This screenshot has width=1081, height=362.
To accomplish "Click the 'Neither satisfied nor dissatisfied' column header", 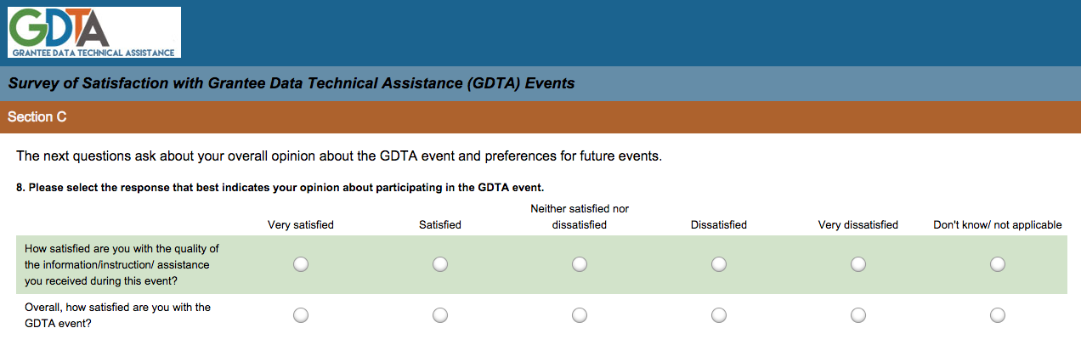I will [x=580, y=217].
